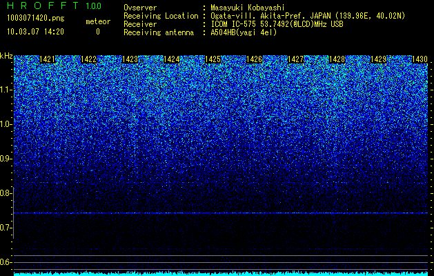The width and height of the screenshot is (434, 276).
Task: Click the 1423 time marker
Action: coord(130,59)
